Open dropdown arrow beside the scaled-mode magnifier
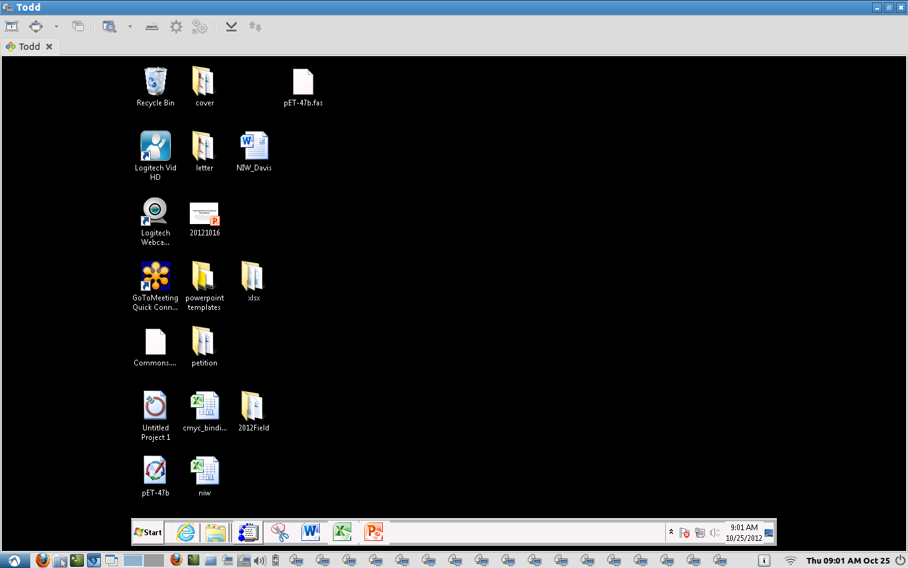Screen dimensions: 908x568 pyautogui.click(x=130, y=27)
